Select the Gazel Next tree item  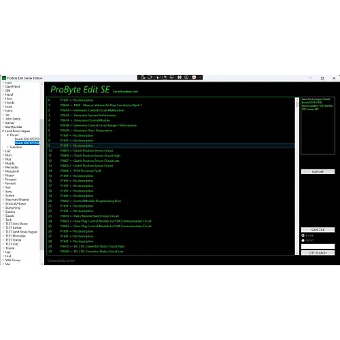pos(12,86)
